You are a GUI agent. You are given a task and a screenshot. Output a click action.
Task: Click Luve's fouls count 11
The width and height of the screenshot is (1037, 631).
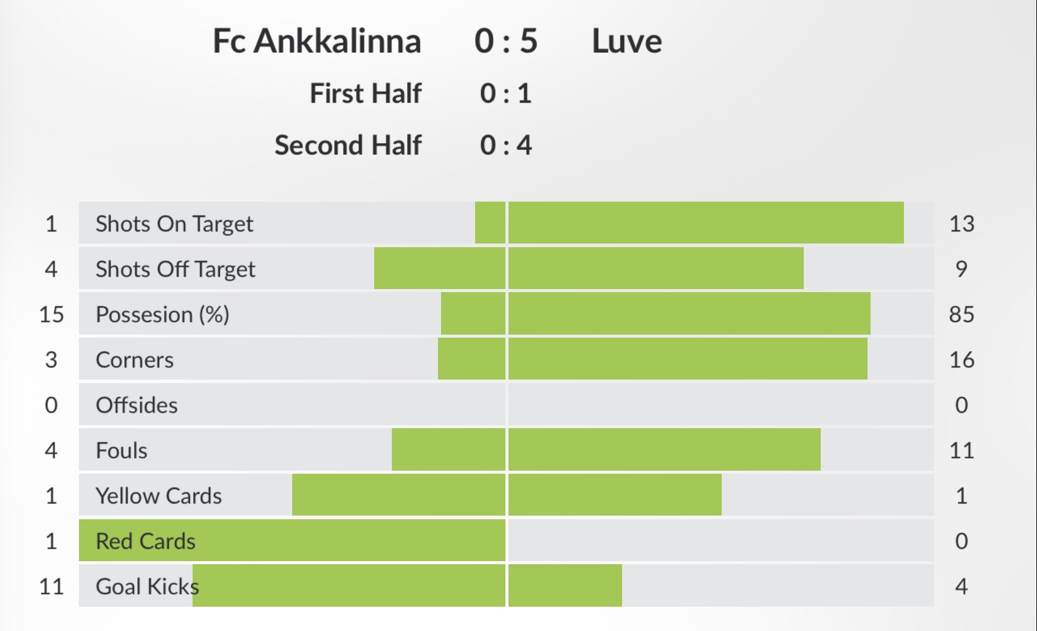[x=961, y=451]
